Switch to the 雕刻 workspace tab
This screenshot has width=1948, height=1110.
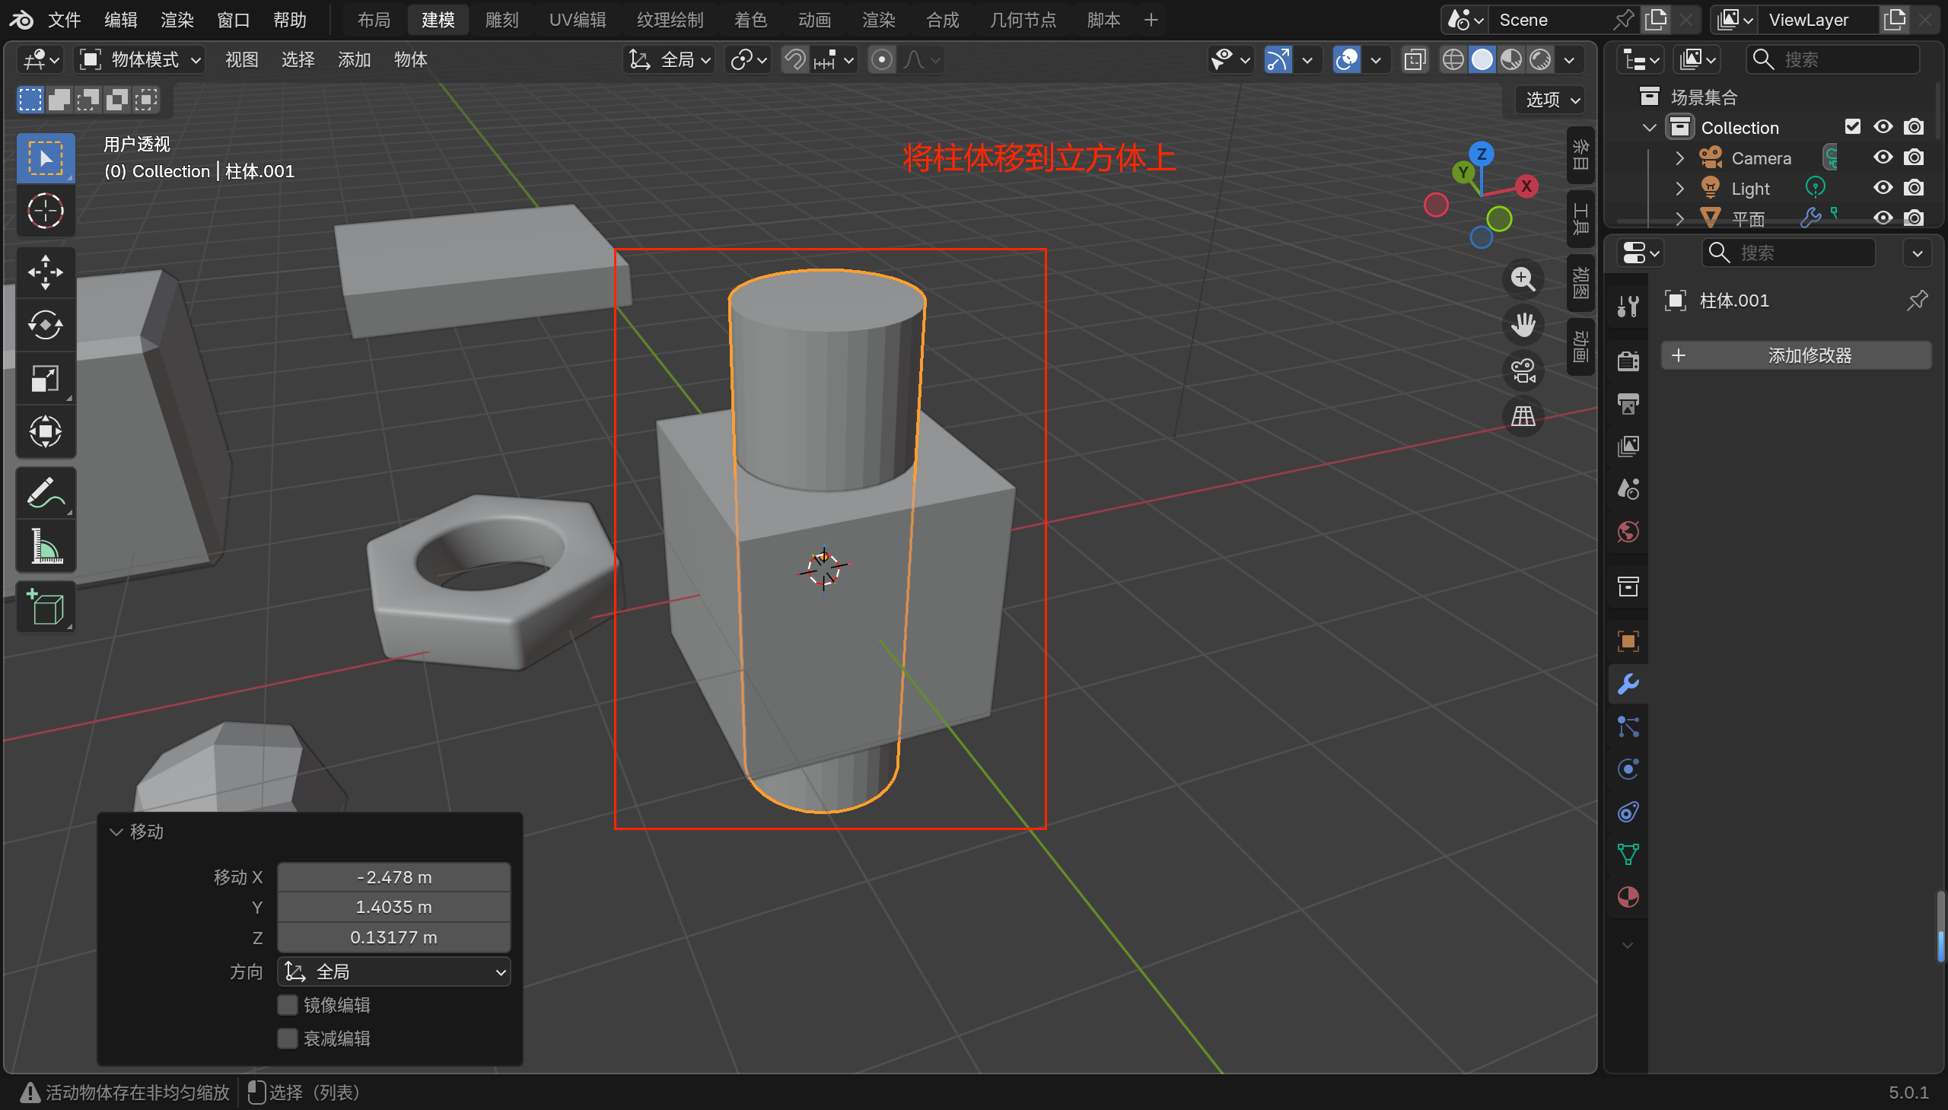click(501, 20)
